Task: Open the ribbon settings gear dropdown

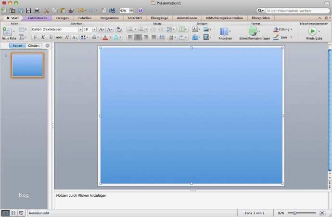Action: coord(327,18)
